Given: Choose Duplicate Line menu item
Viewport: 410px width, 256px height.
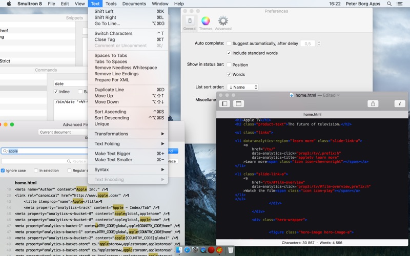Looking at the screenshot, I should (128, 90).
